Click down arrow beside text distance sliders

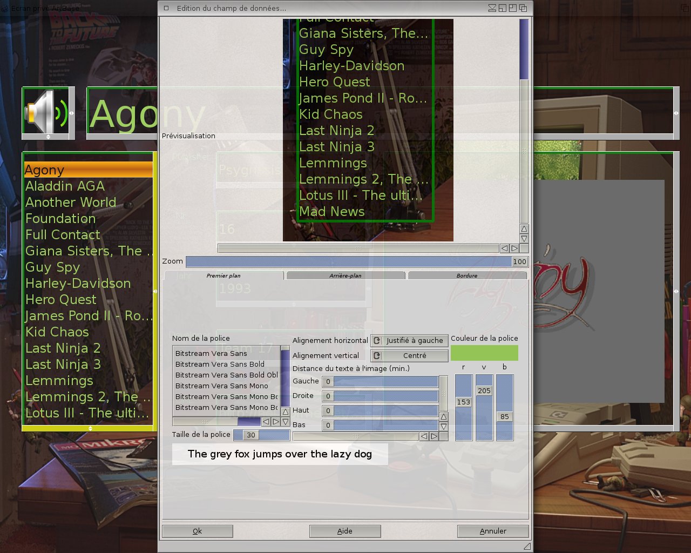coord(444,427)
